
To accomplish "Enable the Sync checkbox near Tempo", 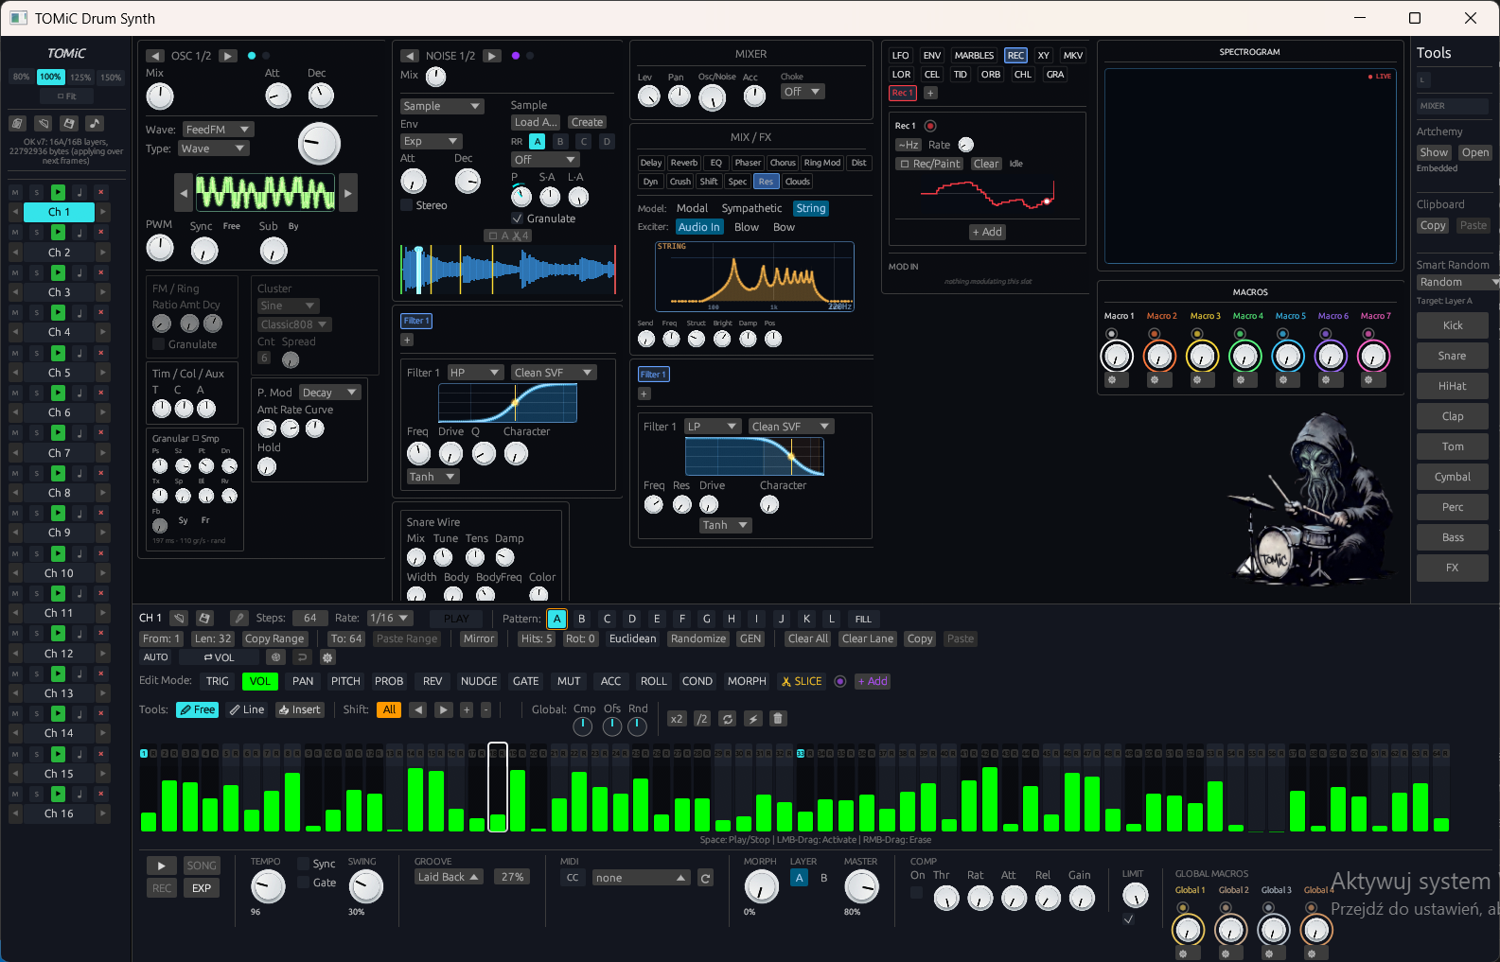I will coord(303,864).
